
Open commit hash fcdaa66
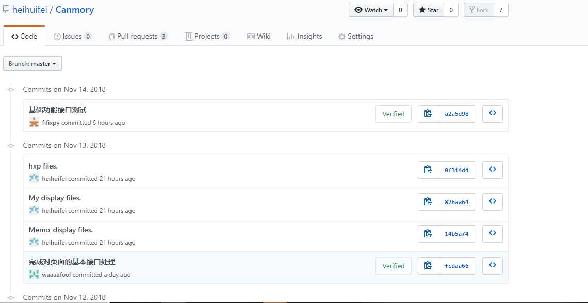tap(456, 266)
